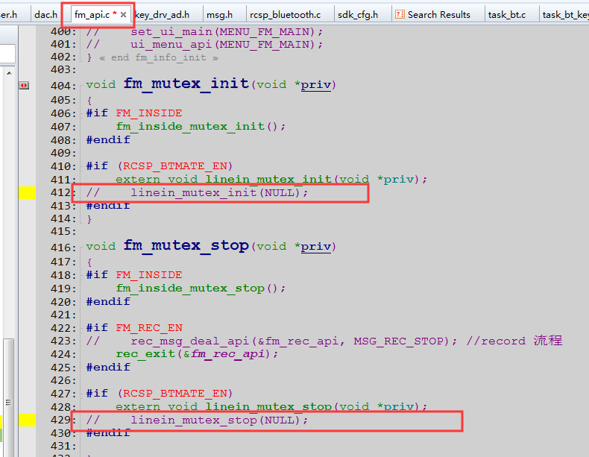Click the yellow change marker at line 412
The width and height of the screenshot is (589, 457).
27,192
